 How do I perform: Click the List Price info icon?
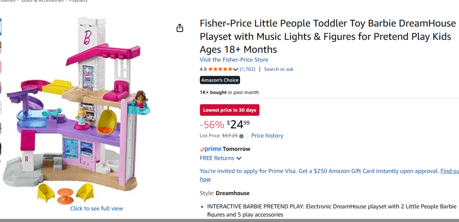click(241, 136)
